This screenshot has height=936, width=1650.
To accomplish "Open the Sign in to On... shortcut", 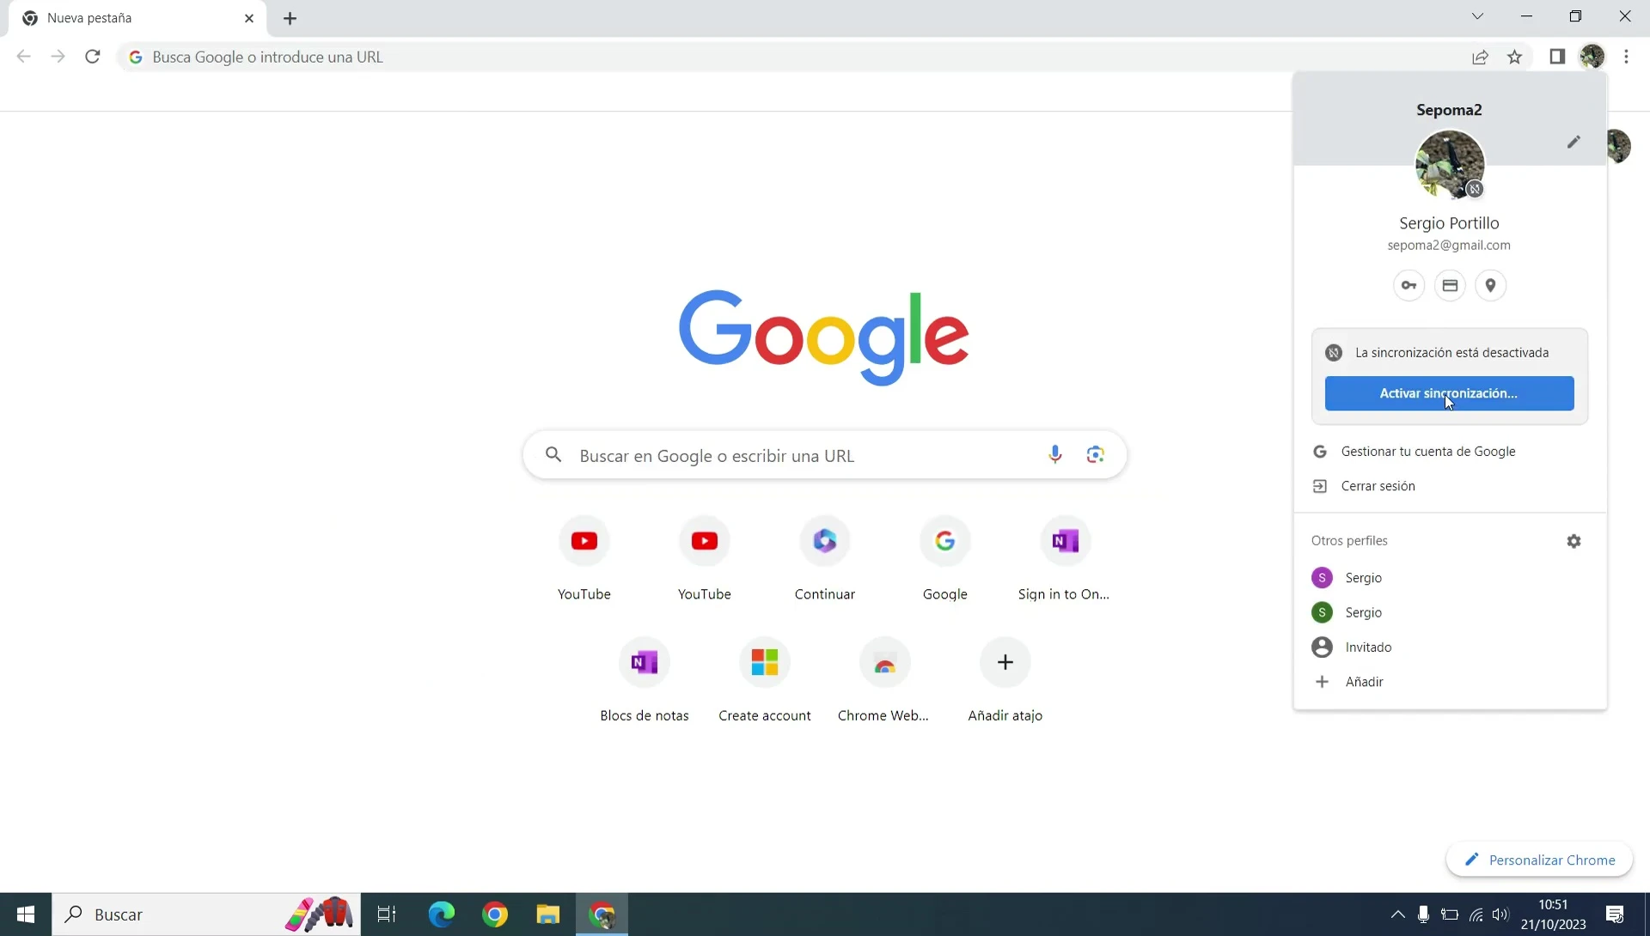I will pyautogui.click(x=1065, y=558).
